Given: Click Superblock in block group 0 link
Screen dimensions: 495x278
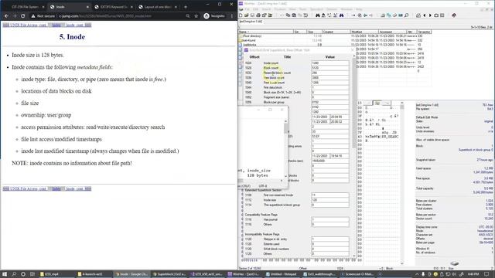Looking at the screenshot, I should (x=476, y=150).
